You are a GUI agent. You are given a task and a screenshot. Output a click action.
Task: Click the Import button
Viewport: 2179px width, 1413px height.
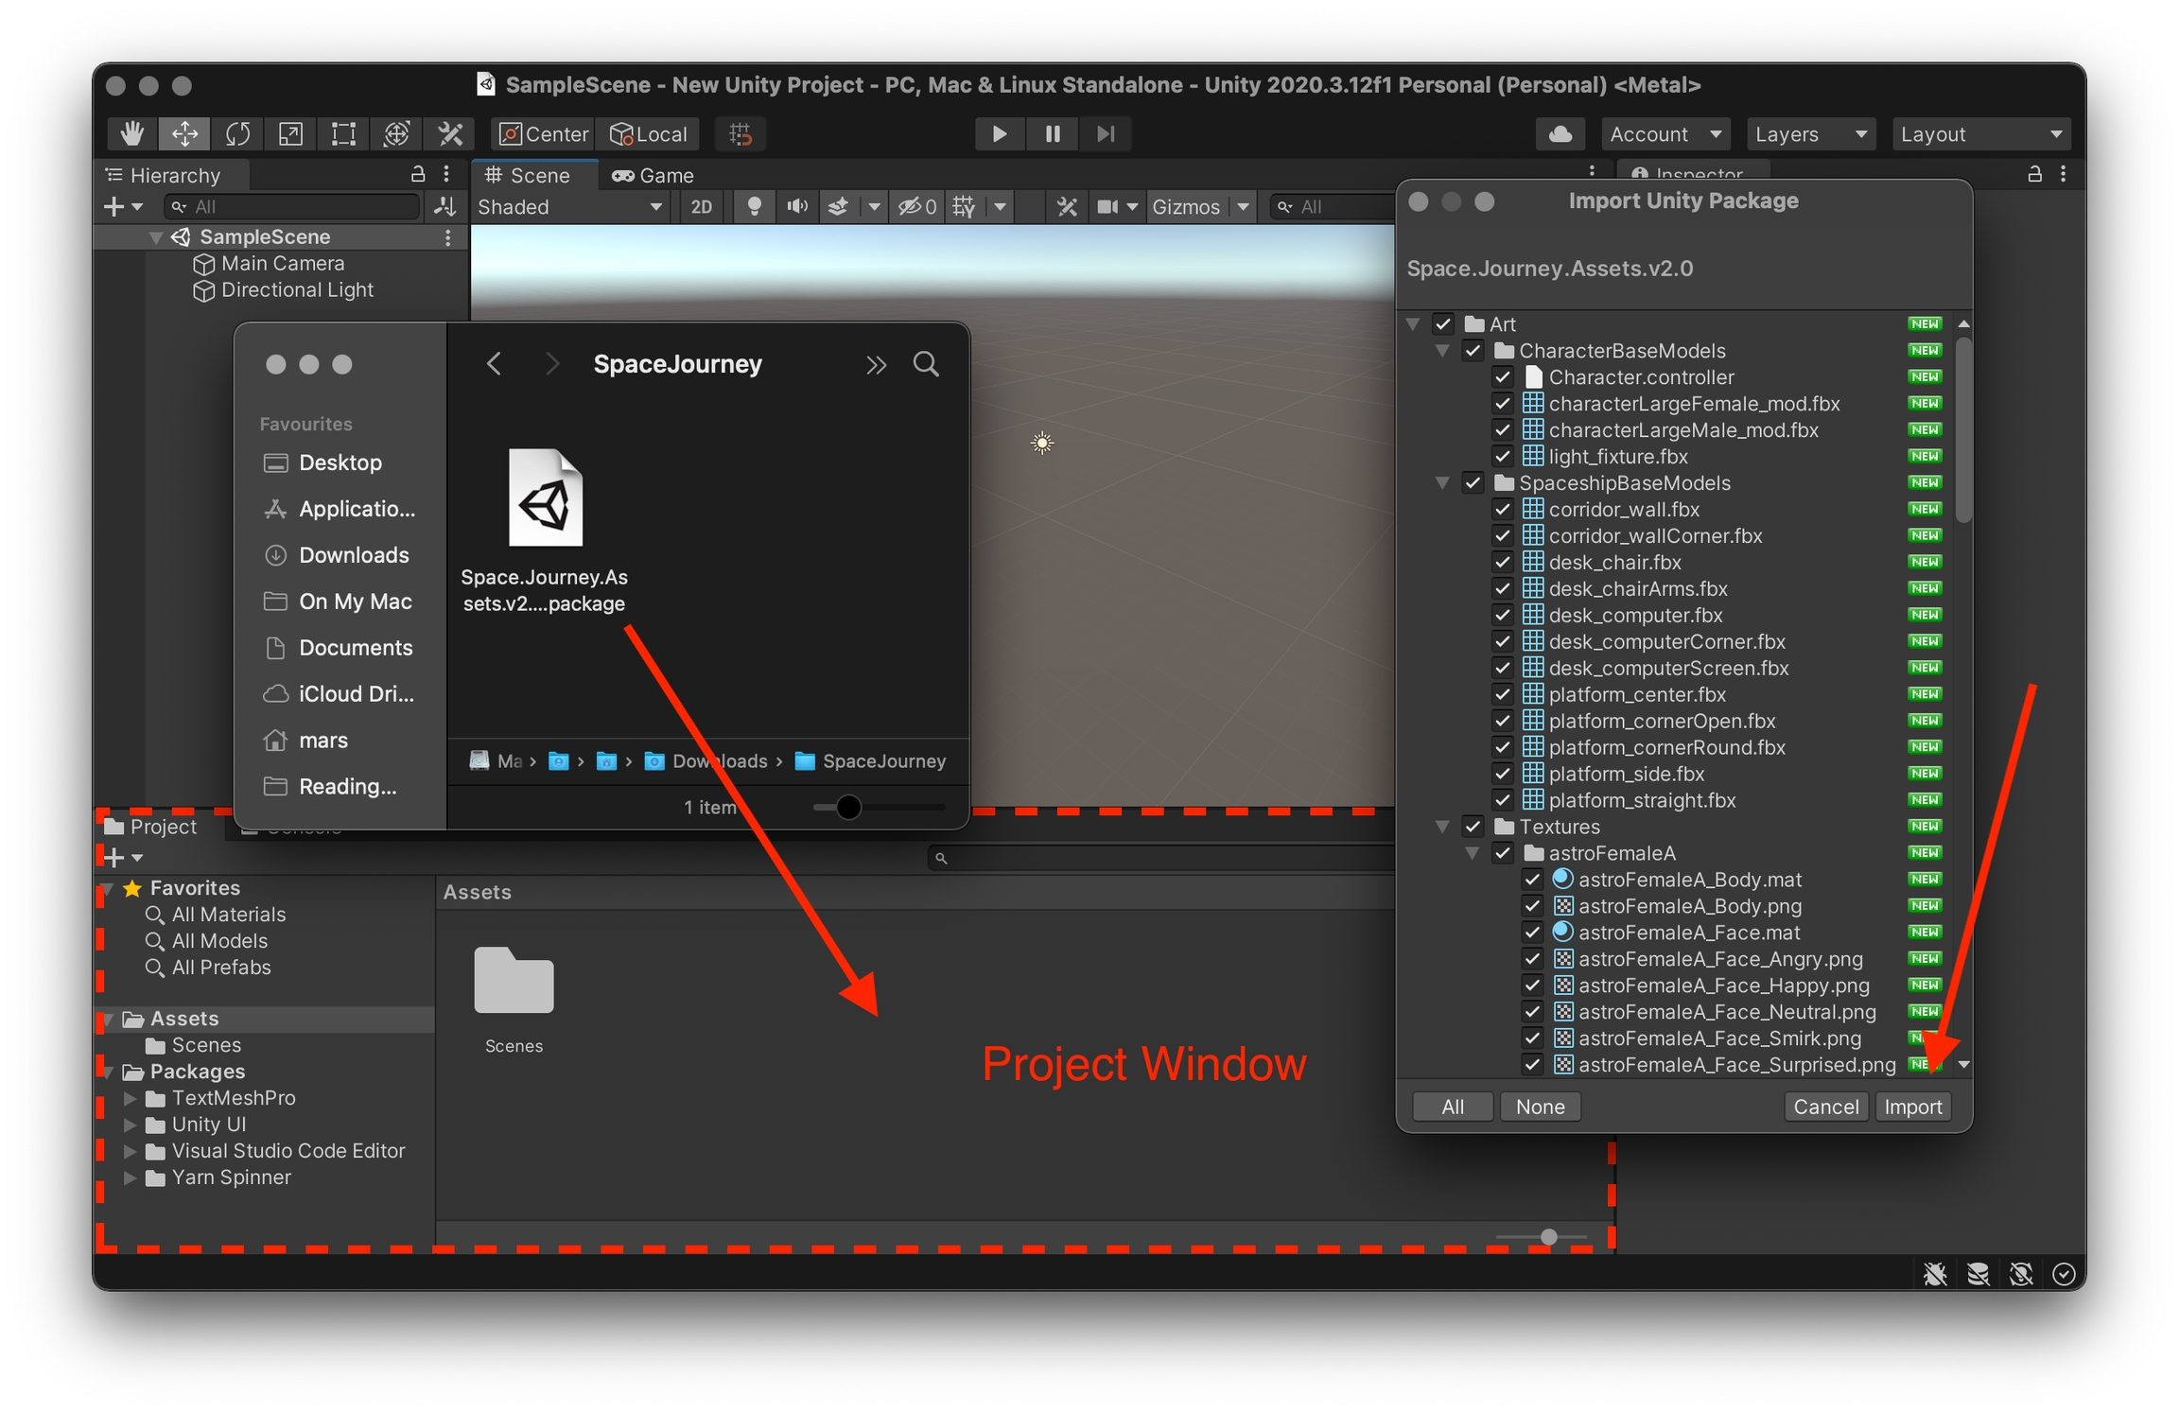[x=1911, y=1107]
